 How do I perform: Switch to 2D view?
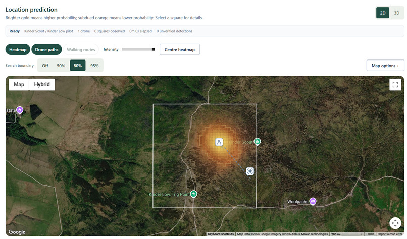(x=383, y=13)
